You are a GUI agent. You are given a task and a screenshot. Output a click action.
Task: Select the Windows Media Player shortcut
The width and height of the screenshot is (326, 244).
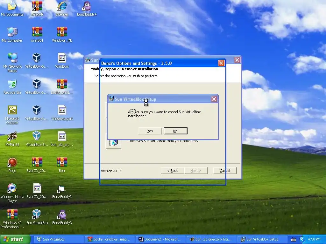coord(12,193)
